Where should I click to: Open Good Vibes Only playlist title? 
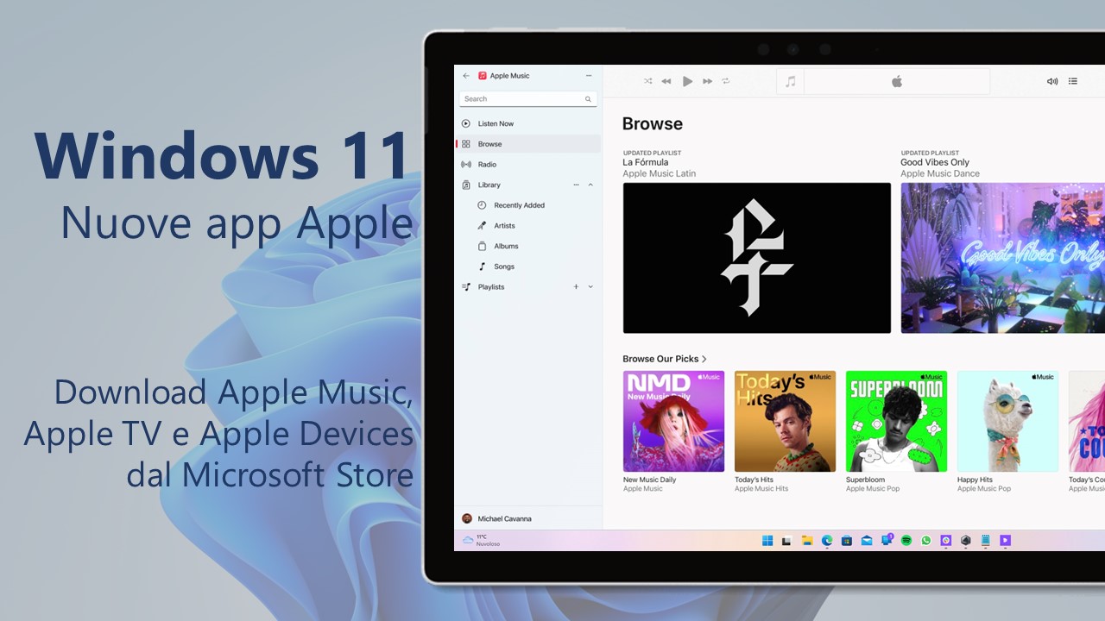pos(935,162)
